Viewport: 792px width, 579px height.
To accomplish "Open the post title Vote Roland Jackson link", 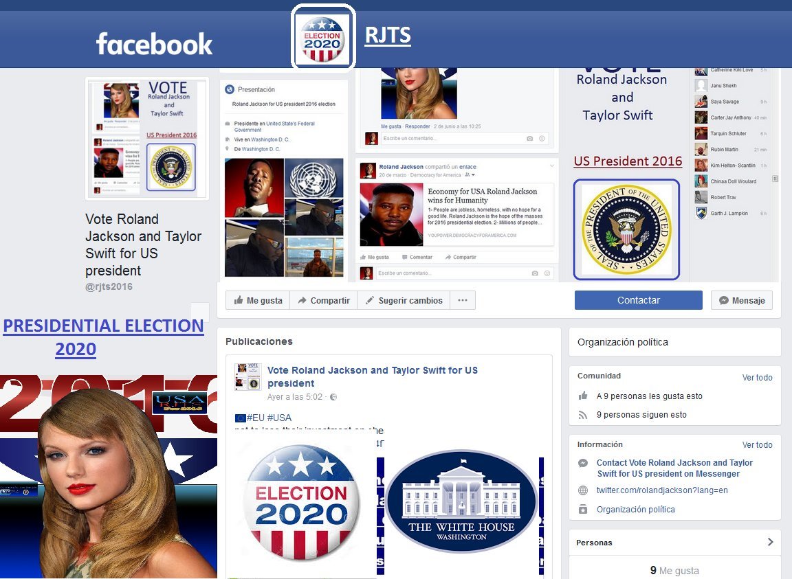I will (372, 376).
